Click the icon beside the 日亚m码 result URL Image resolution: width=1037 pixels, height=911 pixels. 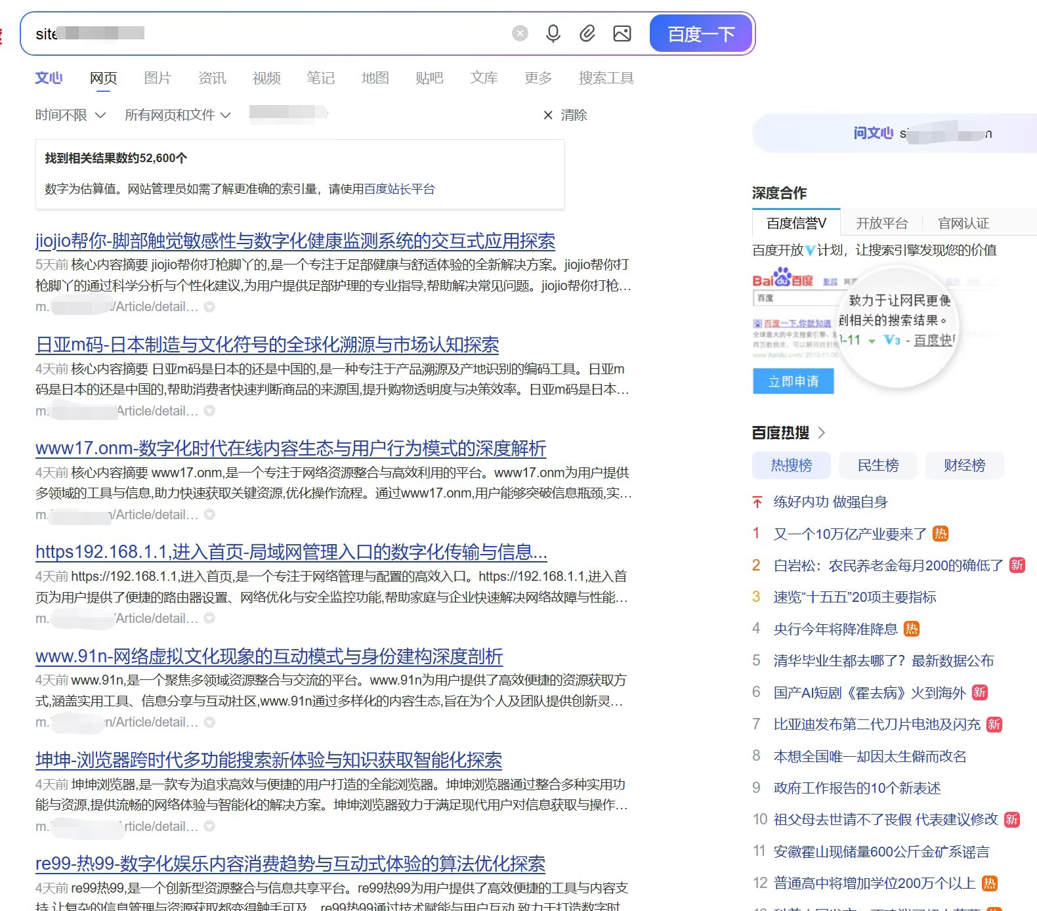(209, 411)
